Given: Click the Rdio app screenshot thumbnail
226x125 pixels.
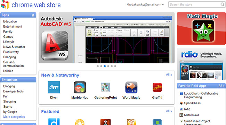Looking at the screenshot, I should point(201,70).
